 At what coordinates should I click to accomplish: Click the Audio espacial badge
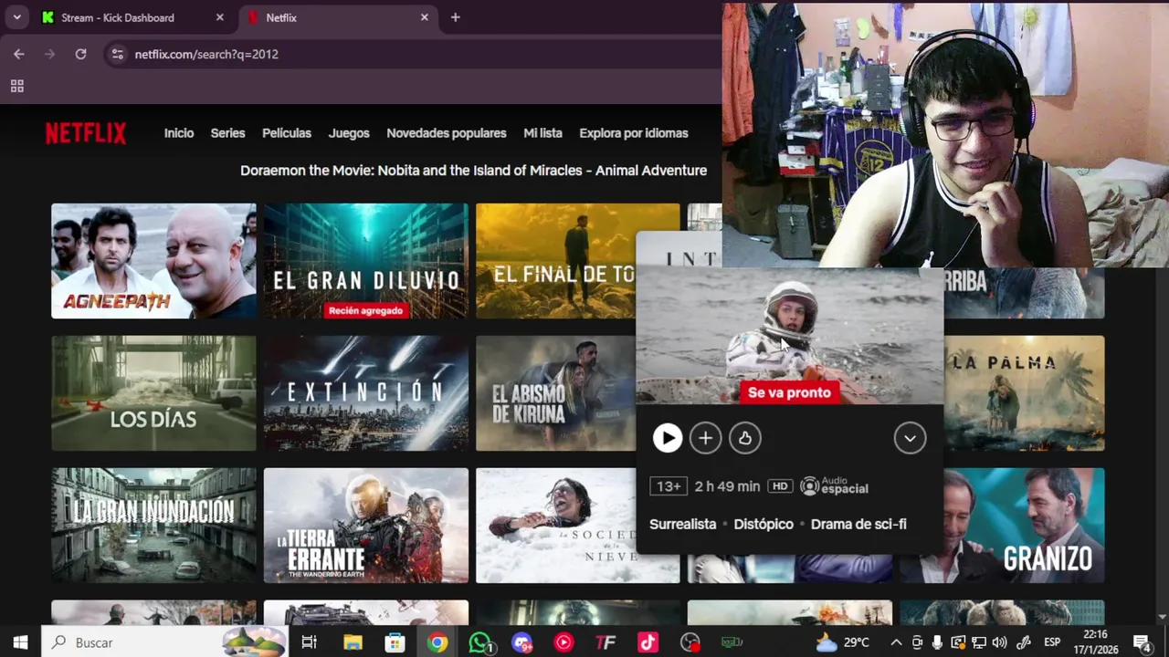tap(834, 486)
